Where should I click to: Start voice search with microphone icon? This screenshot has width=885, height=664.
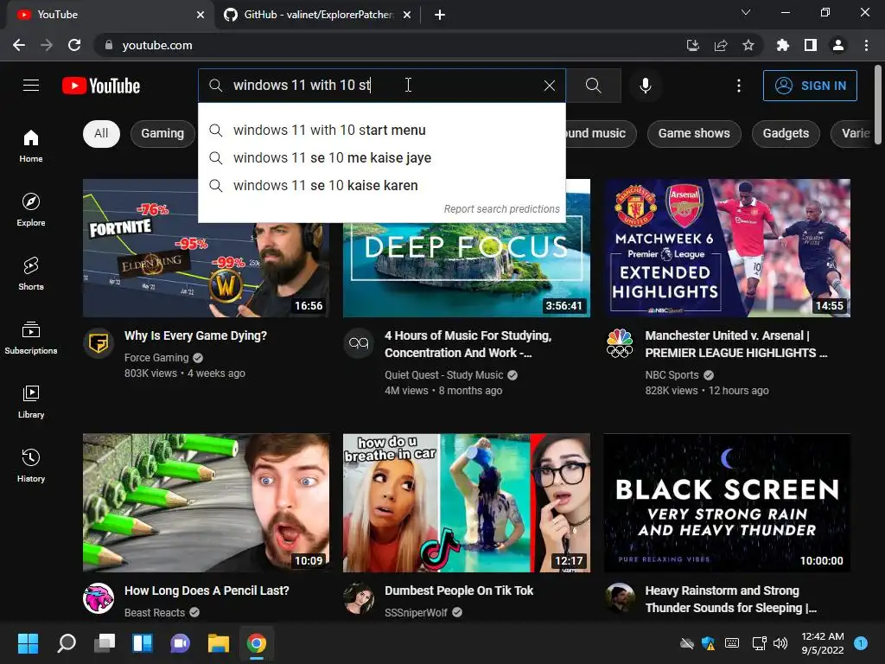645,86
